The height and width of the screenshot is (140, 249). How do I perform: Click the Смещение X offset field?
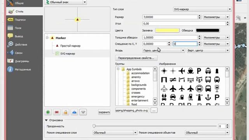pos(155,44)
